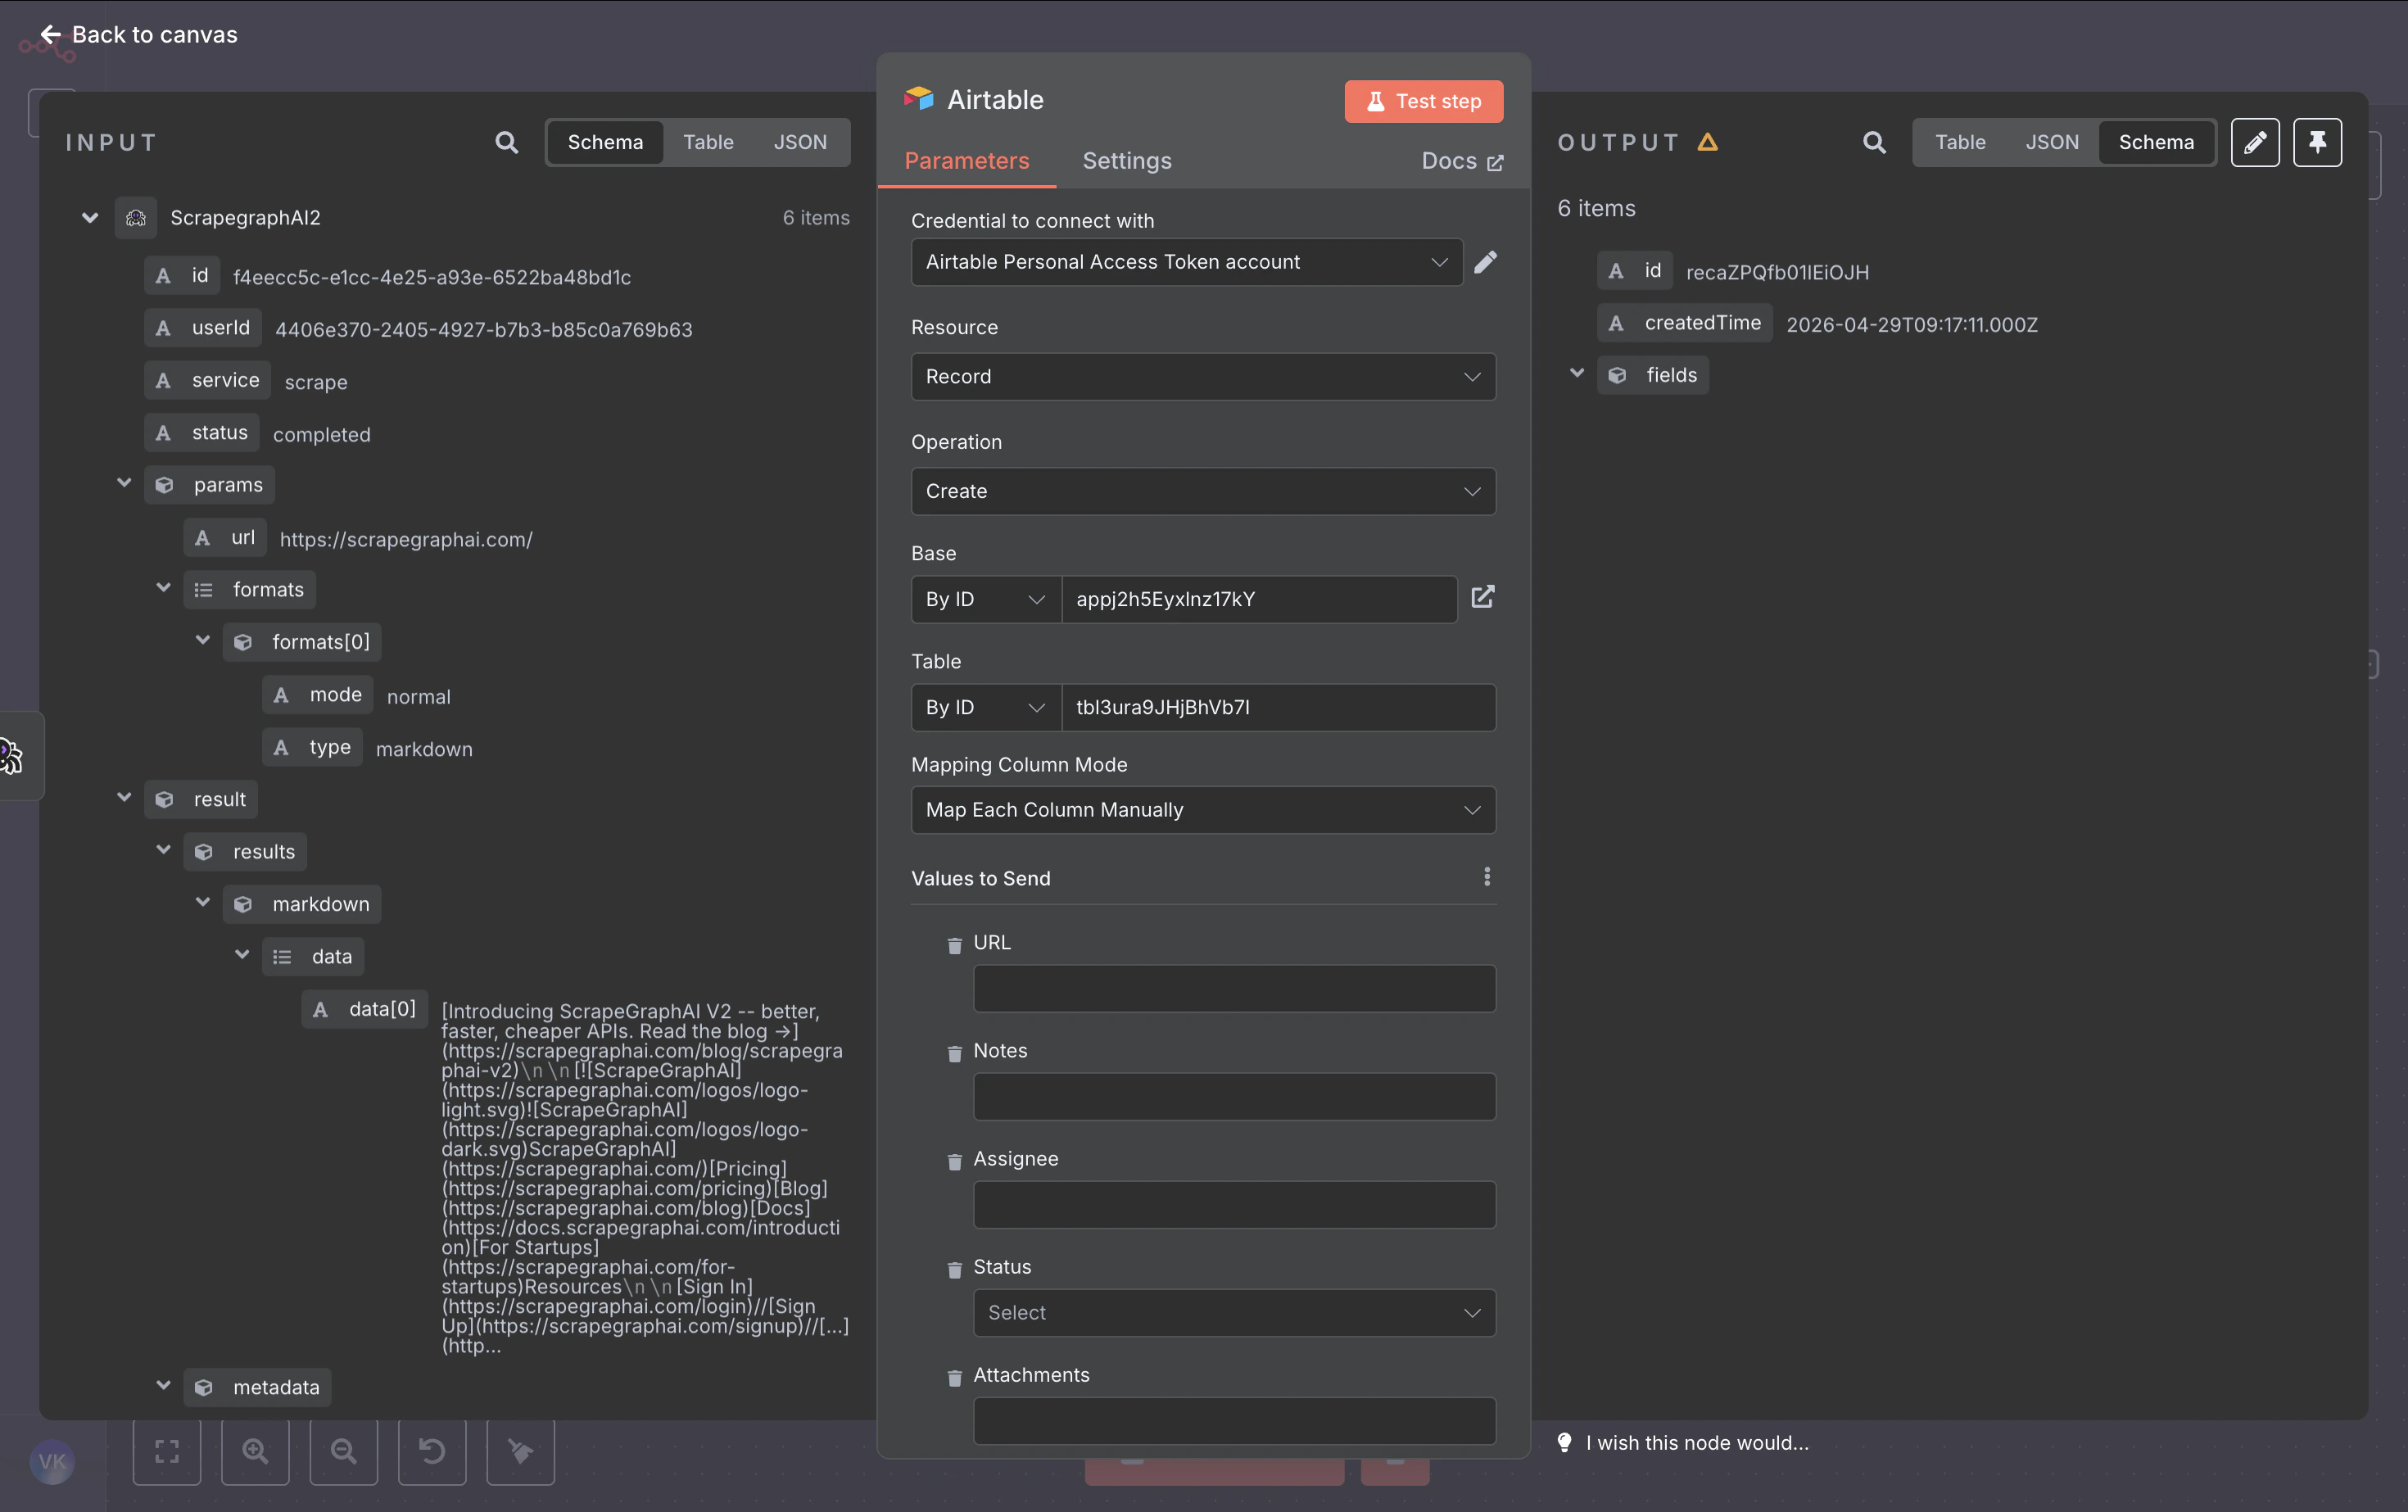Viewport: 2408px width, 1512px height.
Task: Click 'I wish this node would...' link
Action: [1696, 1442]
